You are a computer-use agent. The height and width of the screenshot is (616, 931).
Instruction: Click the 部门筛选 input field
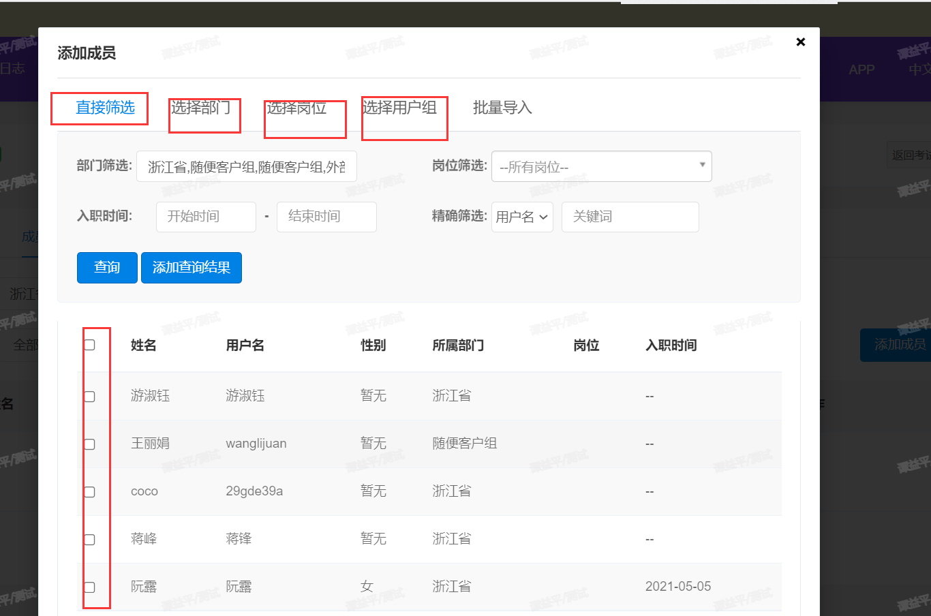click(247, 166)
